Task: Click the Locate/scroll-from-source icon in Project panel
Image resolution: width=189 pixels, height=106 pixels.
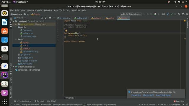Action: [x=42, y=18]
